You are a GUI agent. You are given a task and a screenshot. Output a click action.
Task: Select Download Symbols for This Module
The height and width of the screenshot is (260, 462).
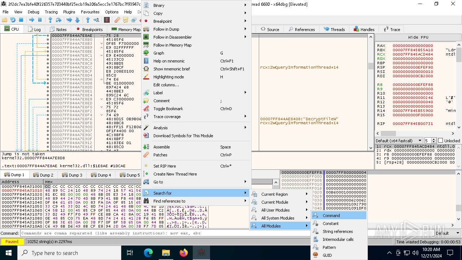pos(196,136)
